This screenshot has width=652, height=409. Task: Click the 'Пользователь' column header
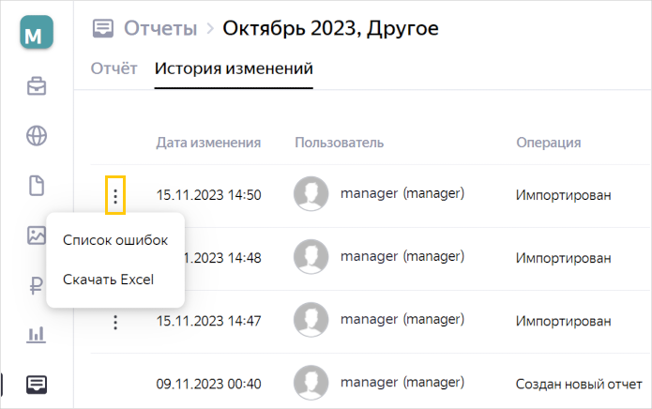[340, 143]
